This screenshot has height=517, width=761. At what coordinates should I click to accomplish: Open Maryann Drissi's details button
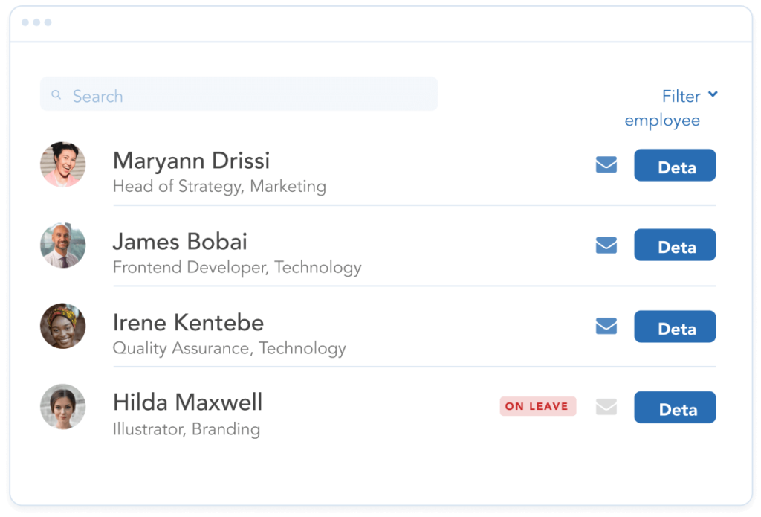[x=674, y=165]
